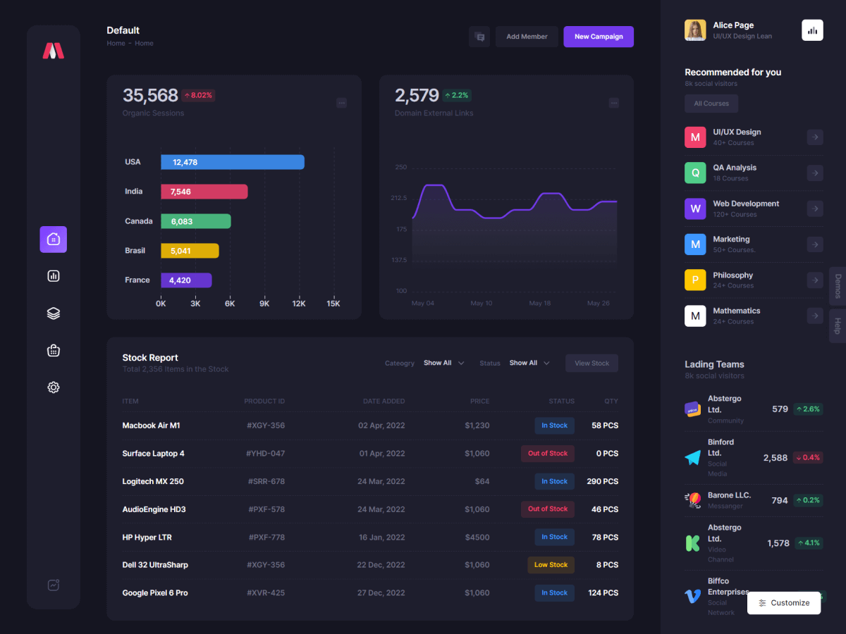Click the View Stock button
This screenshot has height=634, width=846.
pos(591,363)
